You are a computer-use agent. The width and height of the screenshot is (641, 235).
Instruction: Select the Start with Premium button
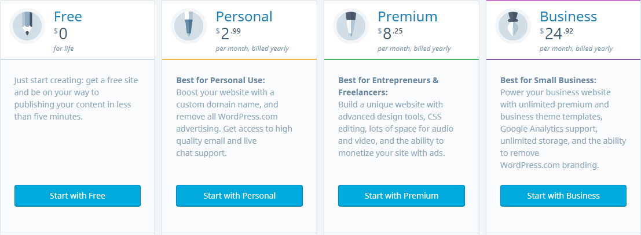(401, 196)
